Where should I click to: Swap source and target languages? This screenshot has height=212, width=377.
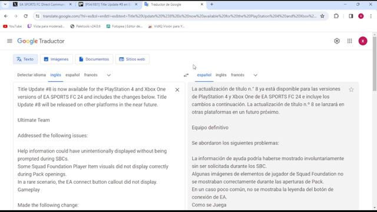(x=186, y=75)
